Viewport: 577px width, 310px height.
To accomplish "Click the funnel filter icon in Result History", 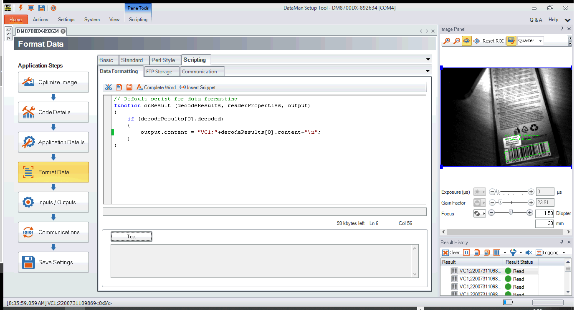I will point(513,252).
